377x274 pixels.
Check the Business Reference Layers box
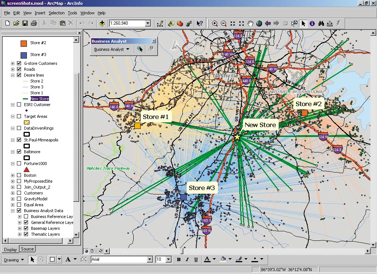[26, 217]
